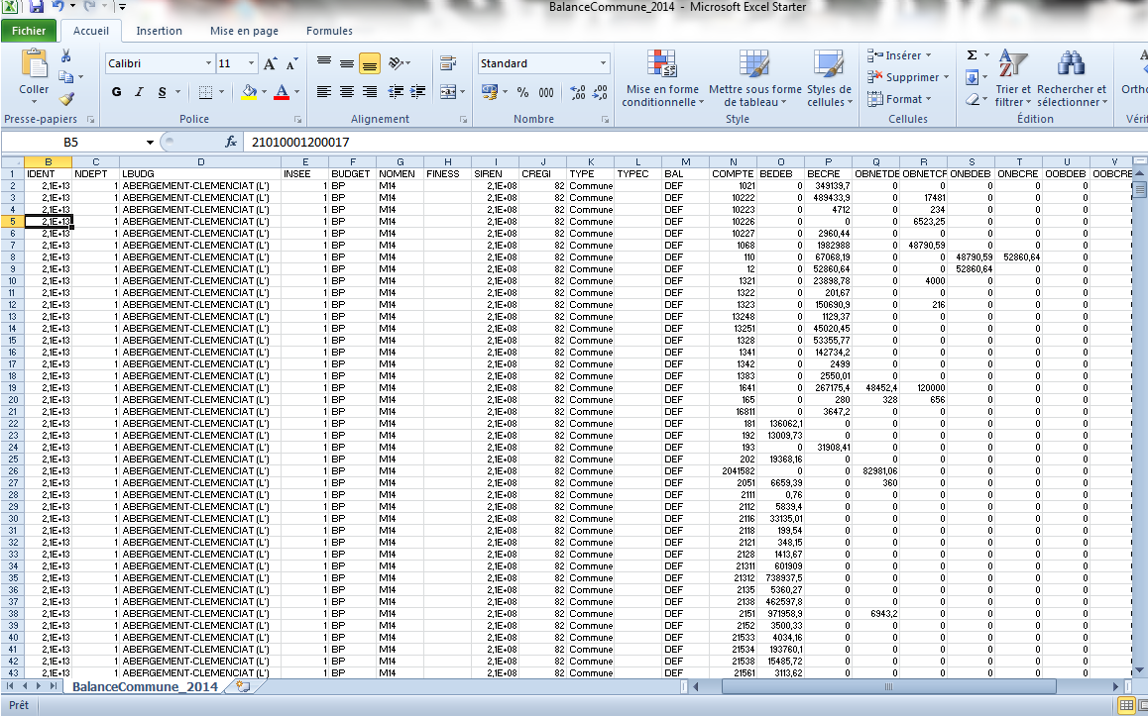Click the vertical scrollbar down arrow
This screenshot has width=1148, height=716.
coord(1140,670)
